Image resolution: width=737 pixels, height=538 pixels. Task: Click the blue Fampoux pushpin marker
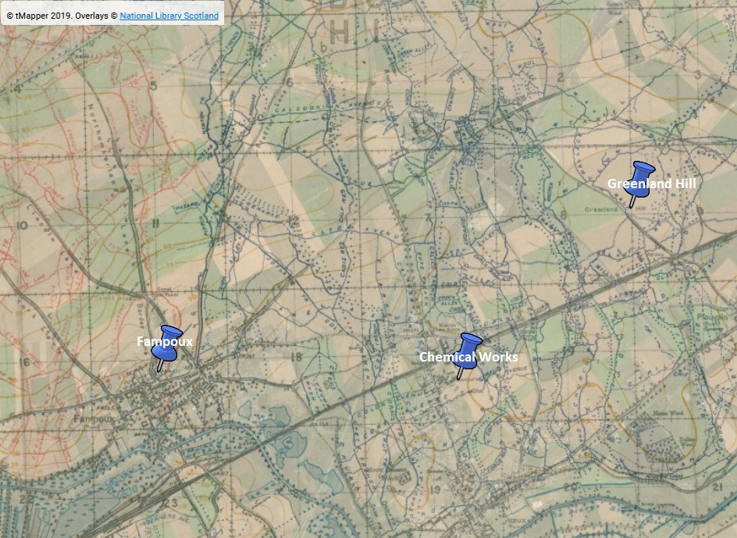pos(166,345)
